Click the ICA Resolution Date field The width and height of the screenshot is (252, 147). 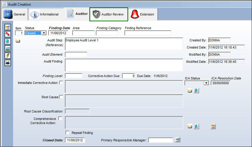(221, 83)
